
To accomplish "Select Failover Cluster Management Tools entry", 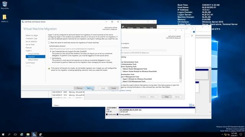I will (135, 69).
